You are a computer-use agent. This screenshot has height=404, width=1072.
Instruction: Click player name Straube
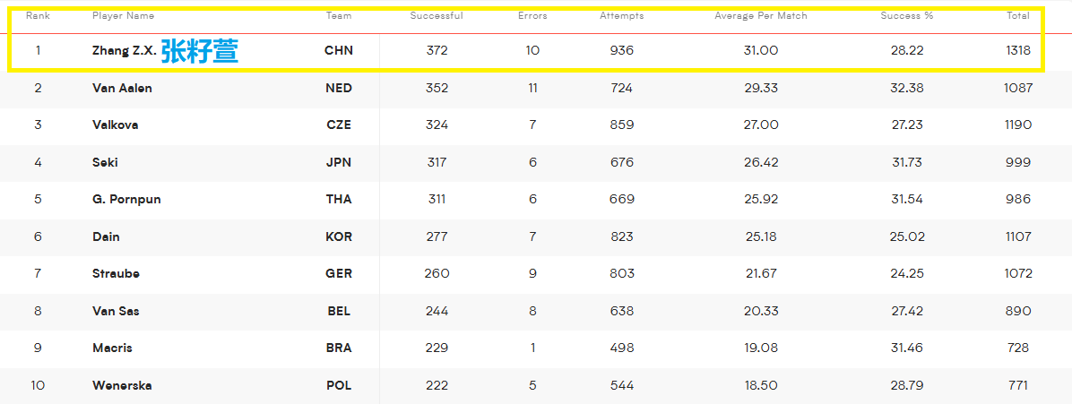[x=115, y=274]
